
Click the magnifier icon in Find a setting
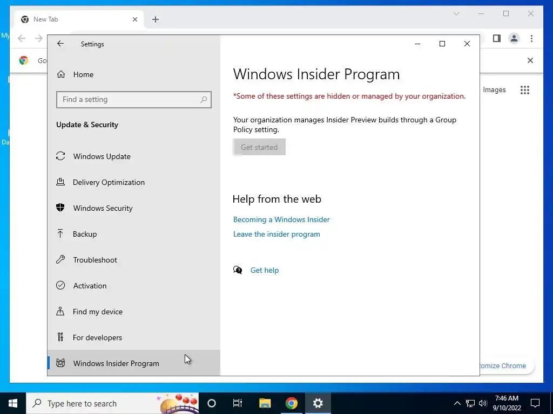coord(204,100)
